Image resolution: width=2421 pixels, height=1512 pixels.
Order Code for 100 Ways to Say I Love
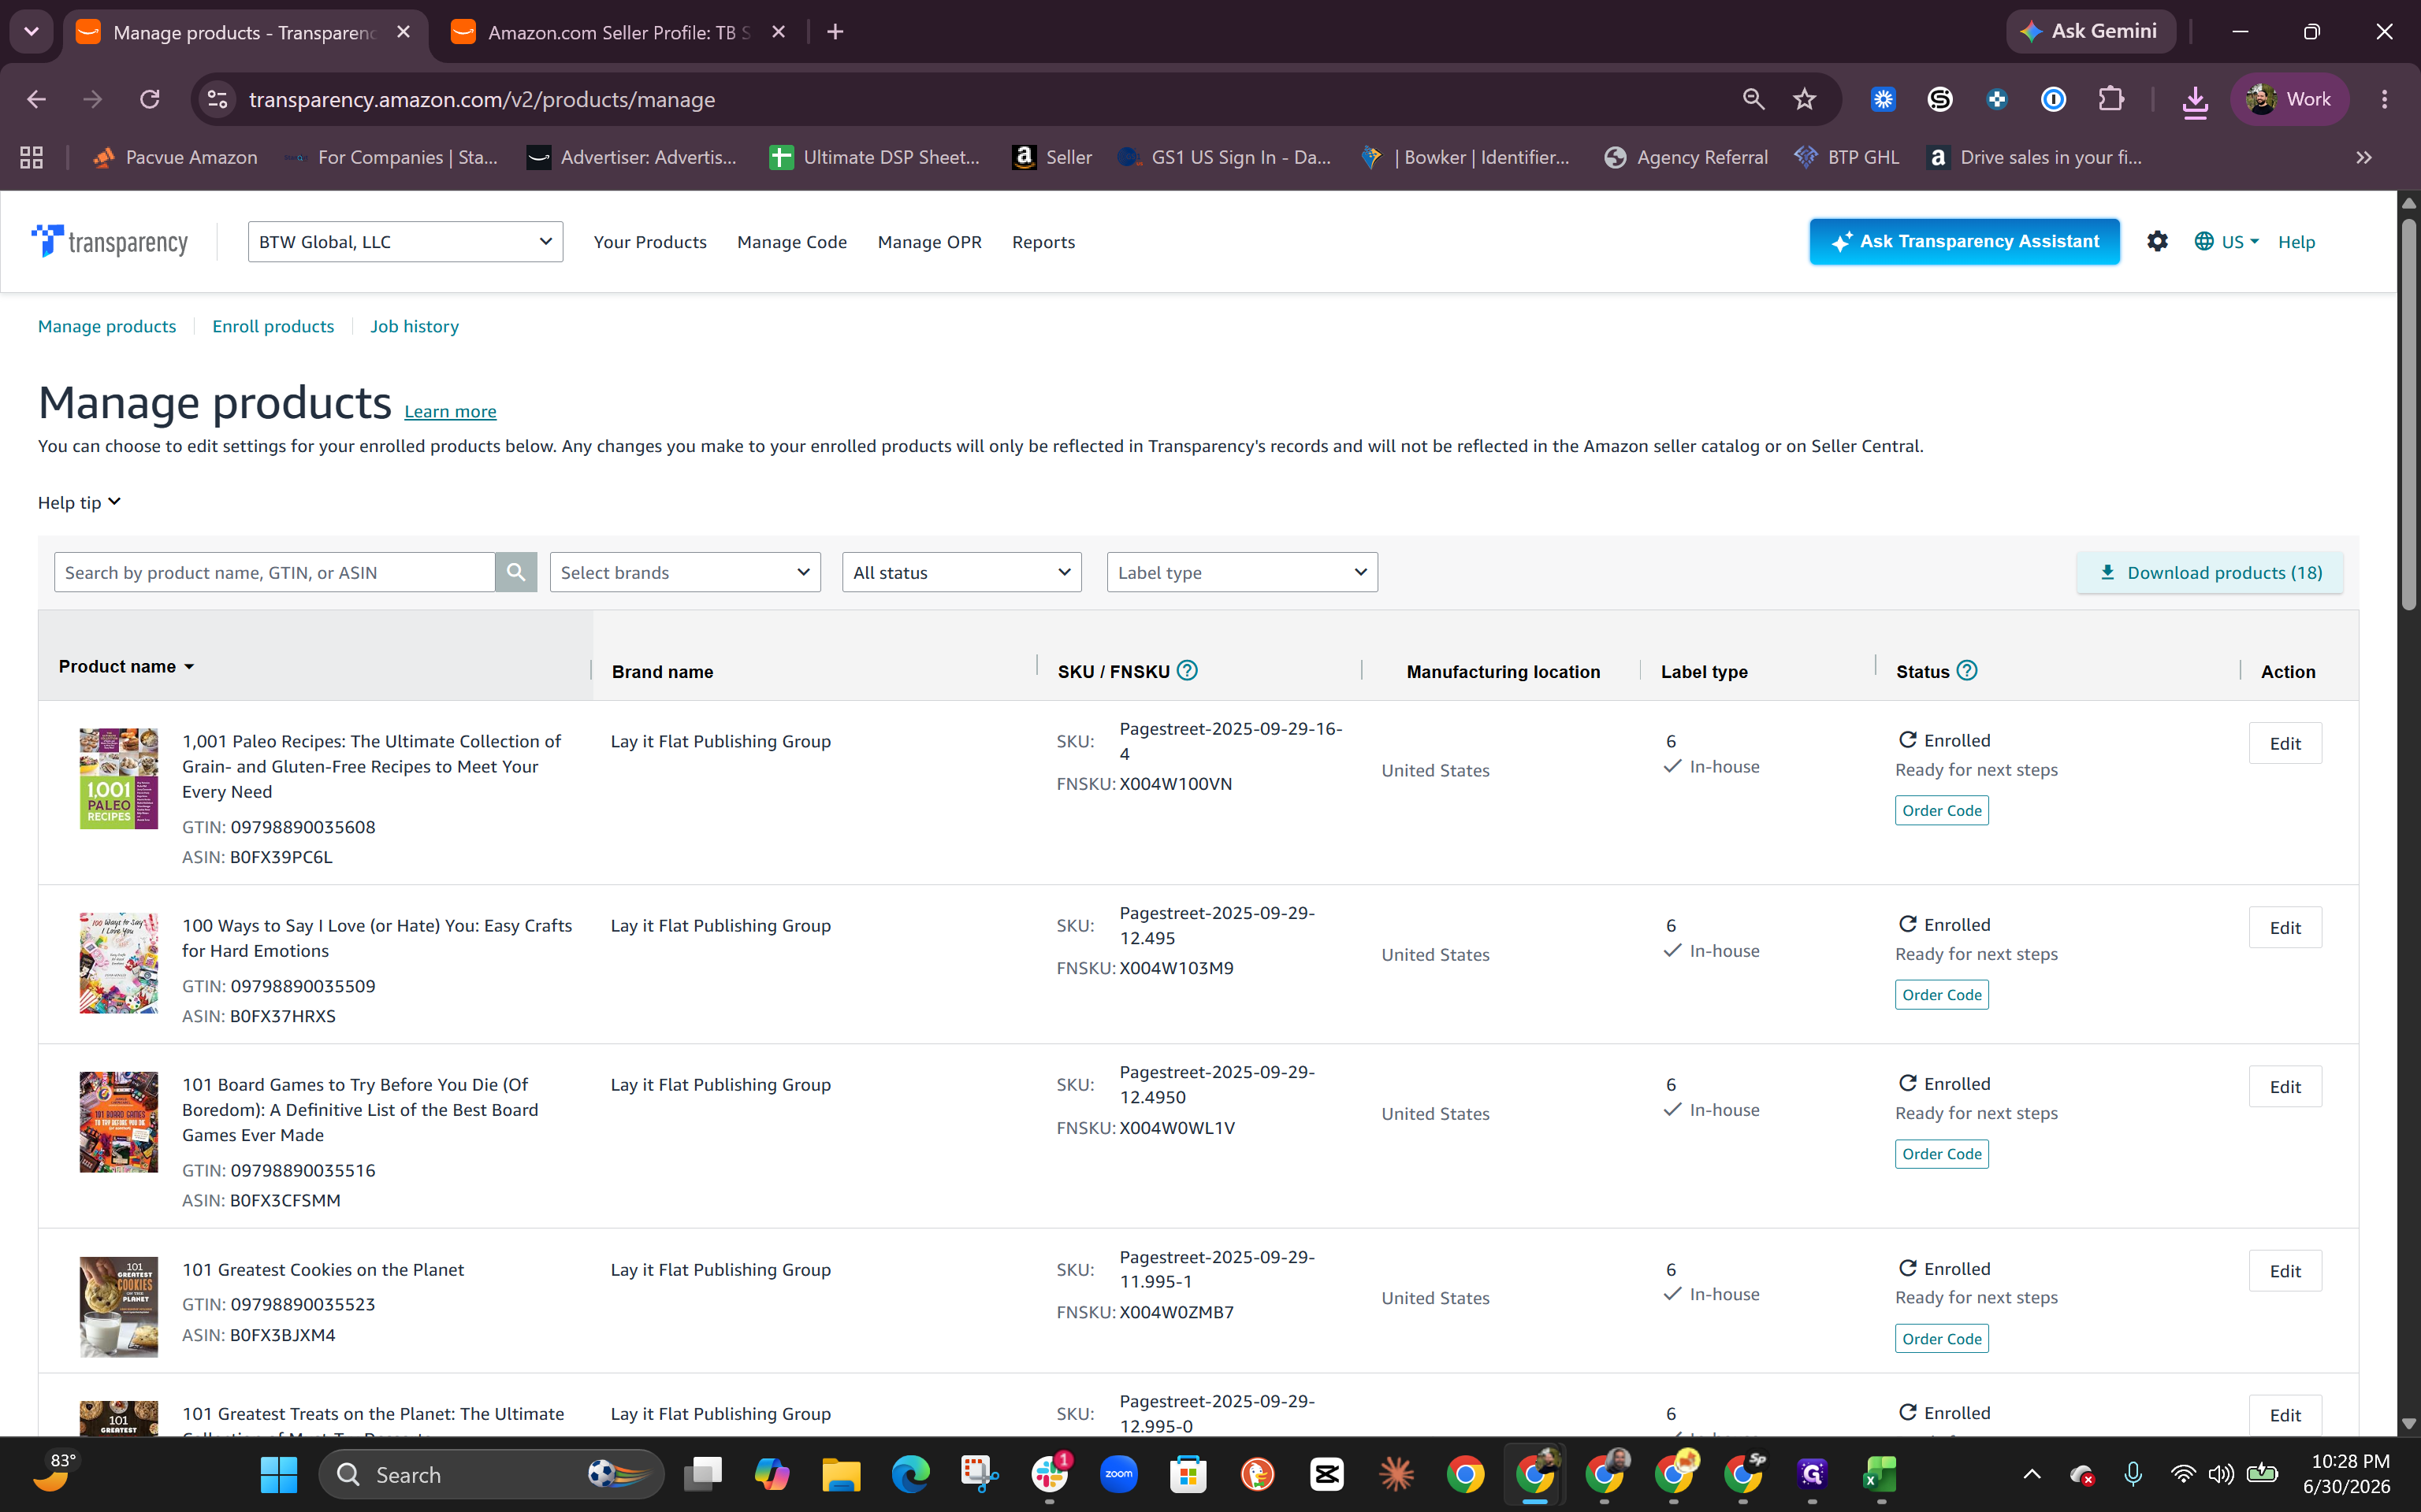click(1942, 994)
